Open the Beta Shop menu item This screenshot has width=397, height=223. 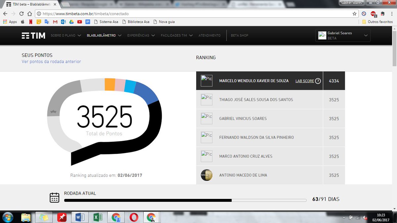click(240, 35)
